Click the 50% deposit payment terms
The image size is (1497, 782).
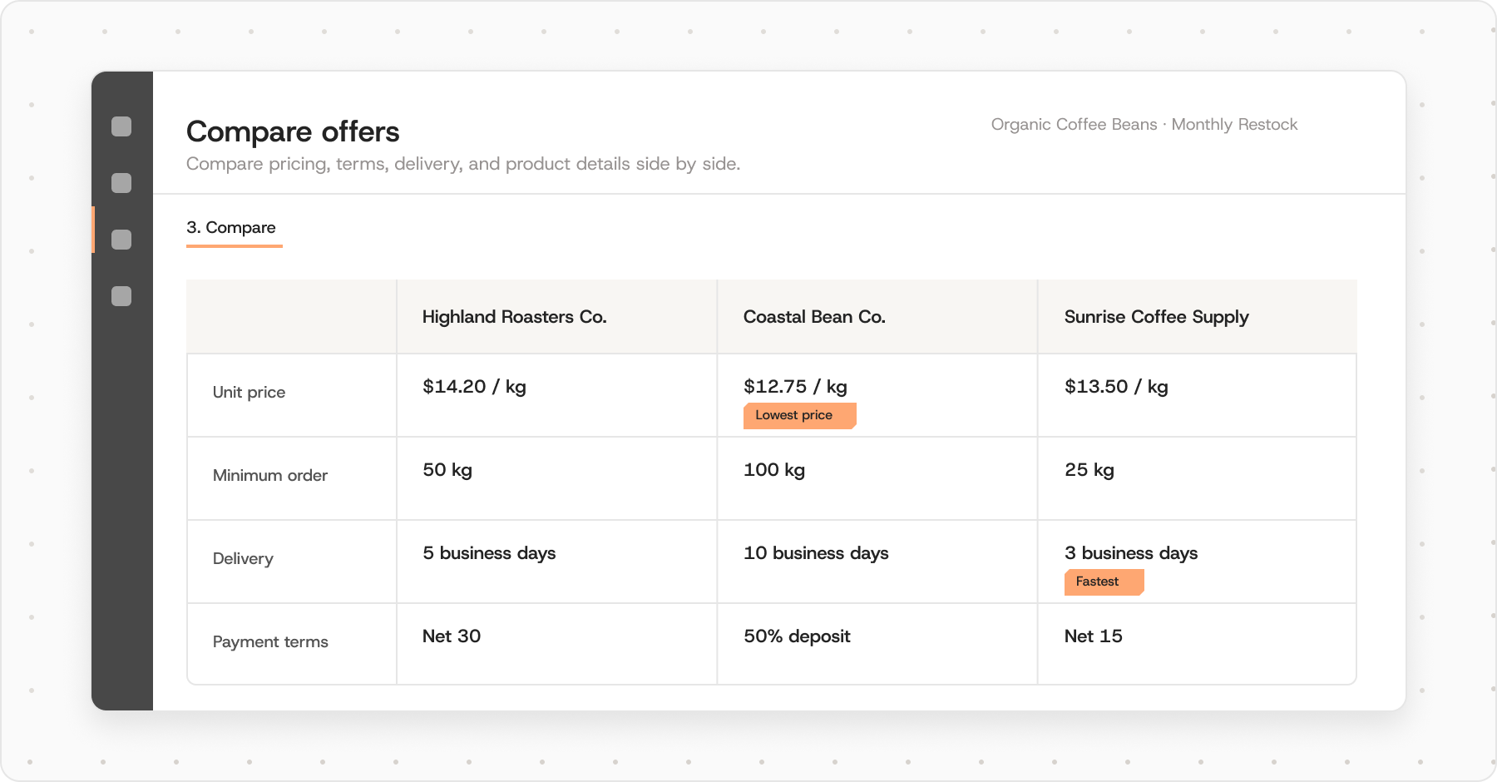pyautogui.click(x=797, y=636)
